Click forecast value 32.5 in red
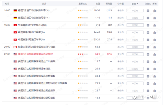This screenshot has width=163, height=105. point(109,54)
